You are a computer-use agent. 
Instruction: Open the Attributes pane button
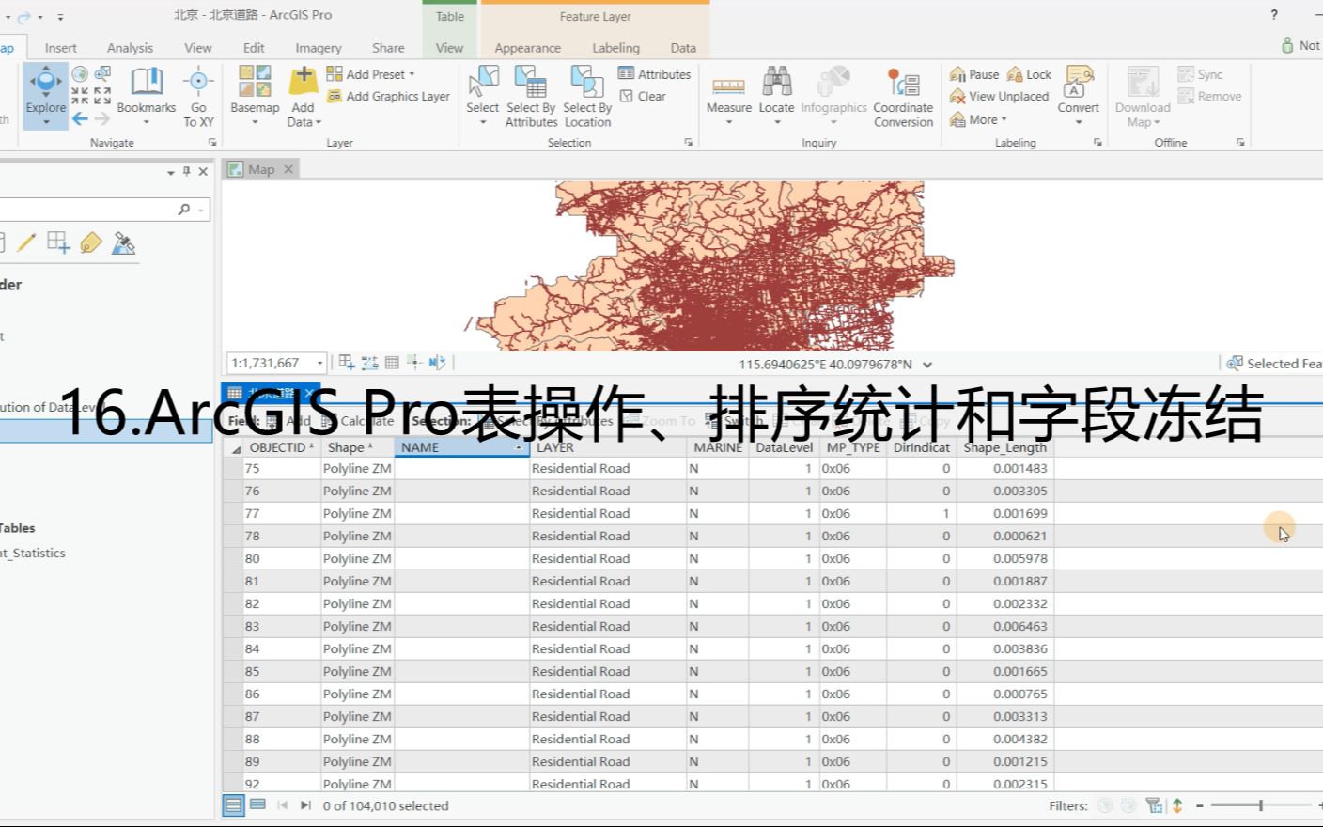(x=654, y=74)
